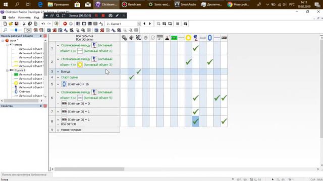Open the Event editor view
Image resolution: width=323 pixels, height=181 pixels.
[x=90, y=24]
